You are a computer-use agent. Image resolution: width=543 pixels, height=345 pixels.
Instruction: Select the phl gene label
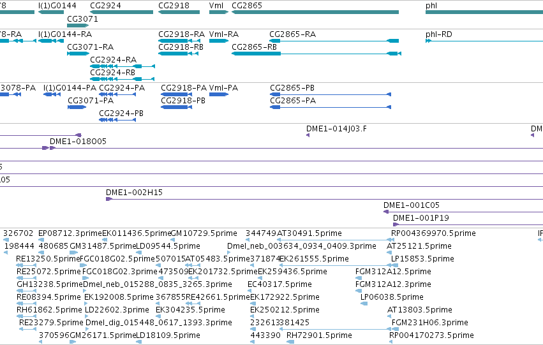click(431, 6)
